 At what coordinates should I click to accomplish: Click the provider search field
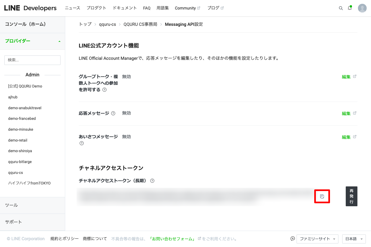(x=32, y=60)
